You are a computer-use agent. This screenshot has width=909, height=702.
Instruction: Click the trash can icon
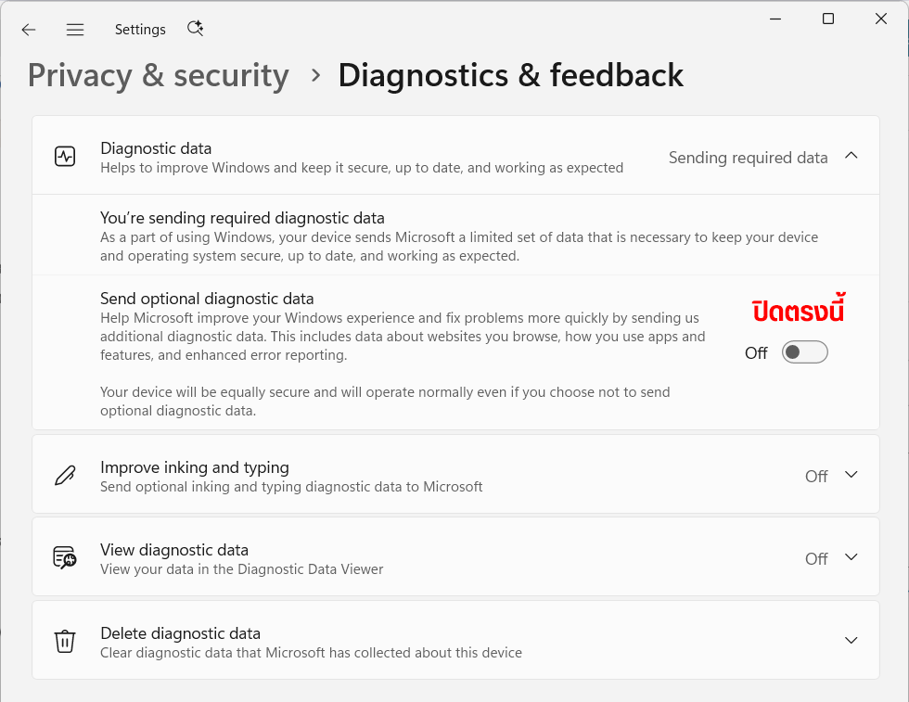[x=65, y=641]
